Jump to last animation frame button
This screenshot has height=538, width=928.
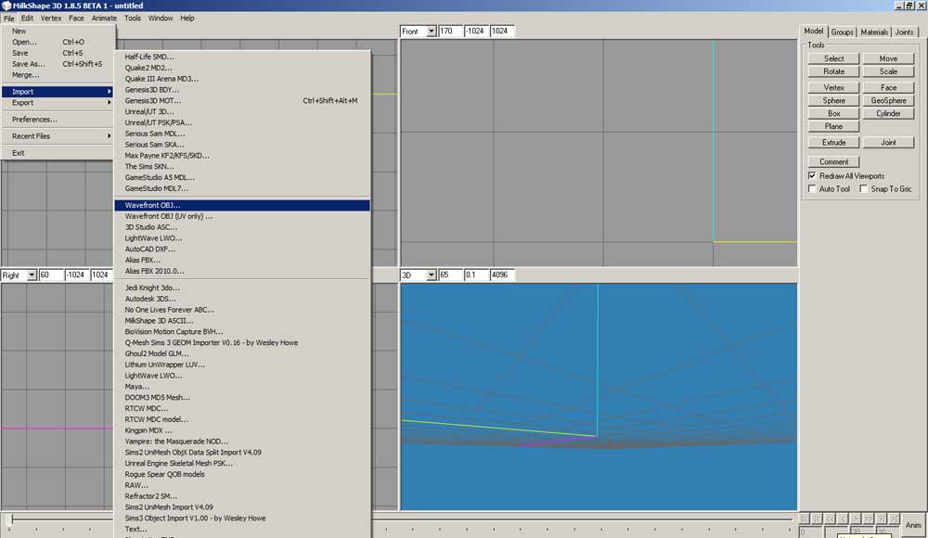click(894, 519)
